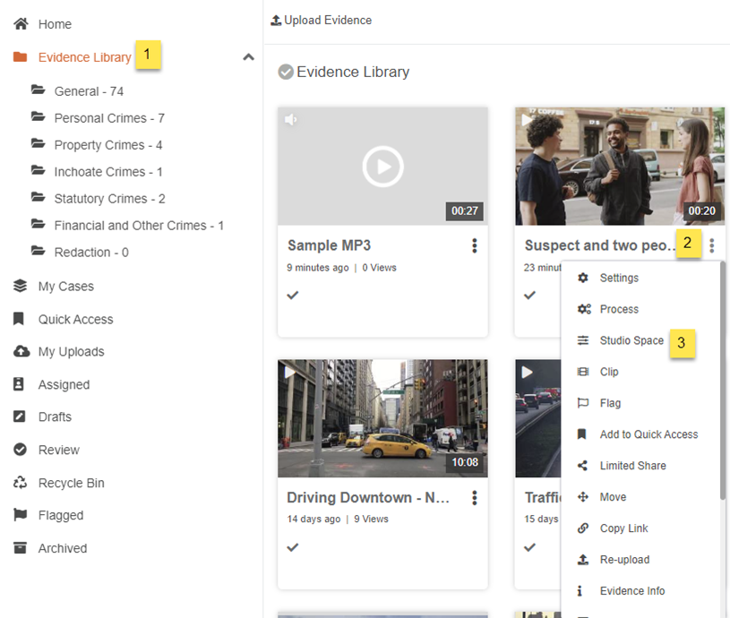The image size is (730, 618).
Task: Click the Quick Access bookmark icon
Action: coord(21,319)
